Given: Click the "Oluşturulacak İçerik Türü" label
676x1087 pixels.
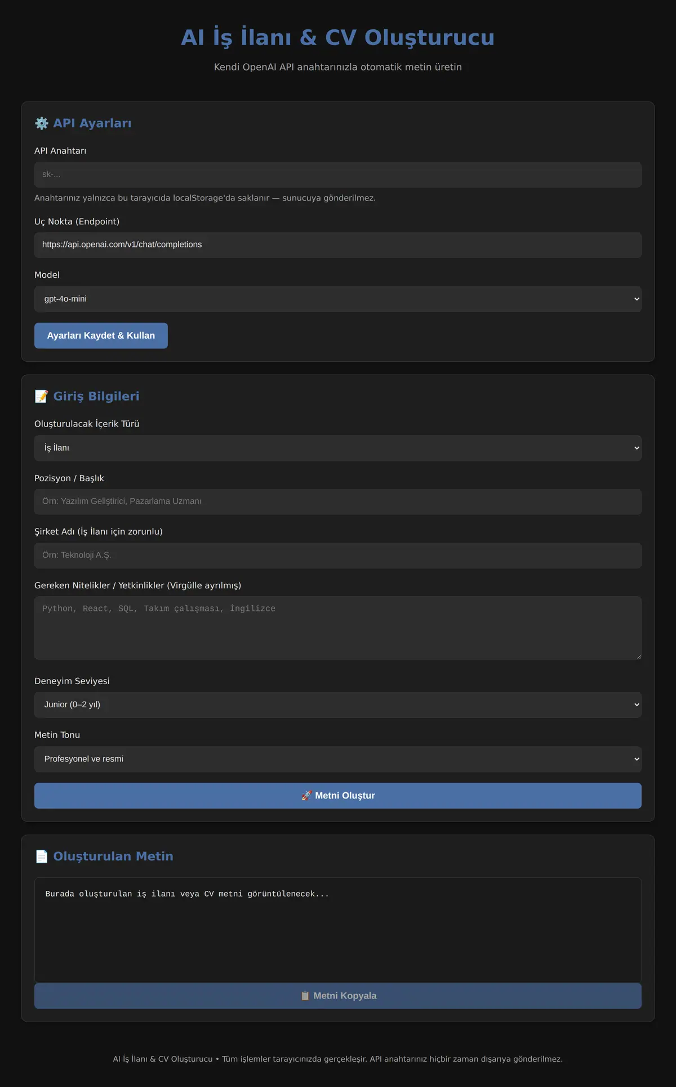Looking at the screenshot, I should 87,424.
